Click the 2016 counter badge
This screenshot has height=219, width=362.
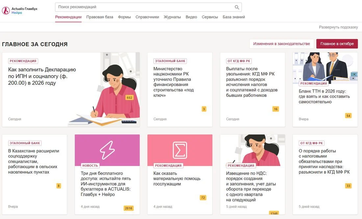(129, 208)
